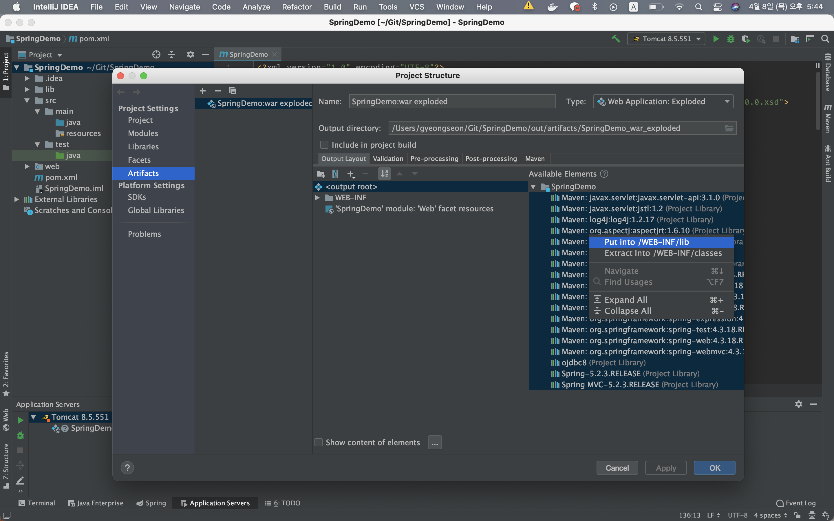Click the Debug bug icon in toolbar
Image resolution: width=834 pixels, height=521 pixels.
pyautogui.click(x=731, y=39)
